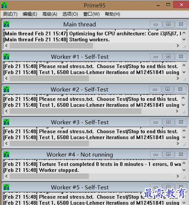Click up scroll arrow in Worker #3
This screenshot has height=205, width=189.
[184, 131]
